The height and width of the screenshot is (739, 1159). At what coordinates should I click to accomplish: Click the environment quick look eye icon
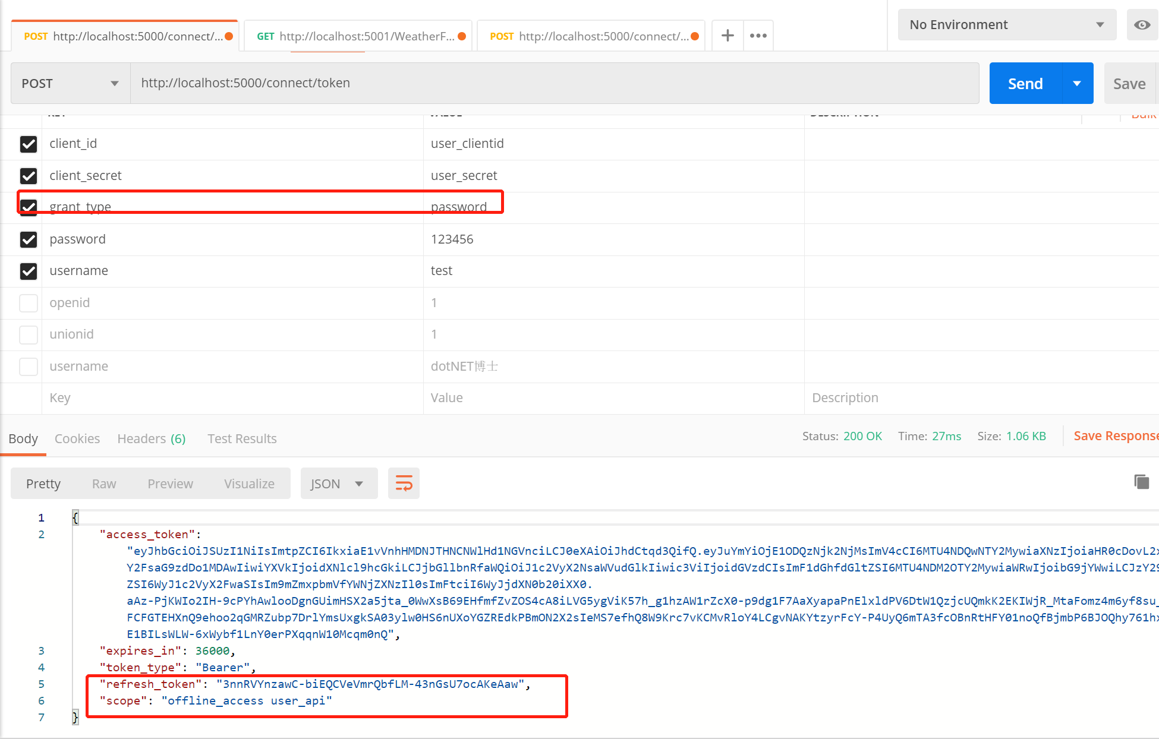point(1142,24)
